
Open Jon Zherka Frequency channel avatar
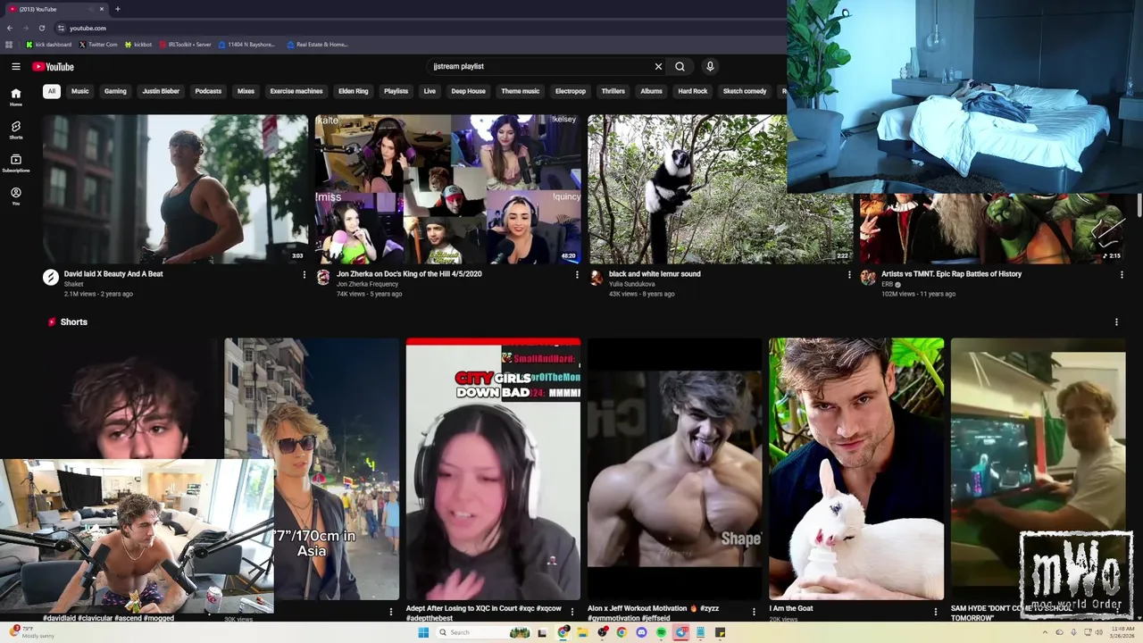click(323, 278)
